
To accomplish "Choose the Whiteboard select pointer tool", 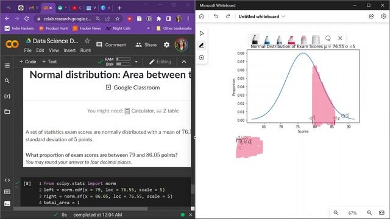I will 202,33.
